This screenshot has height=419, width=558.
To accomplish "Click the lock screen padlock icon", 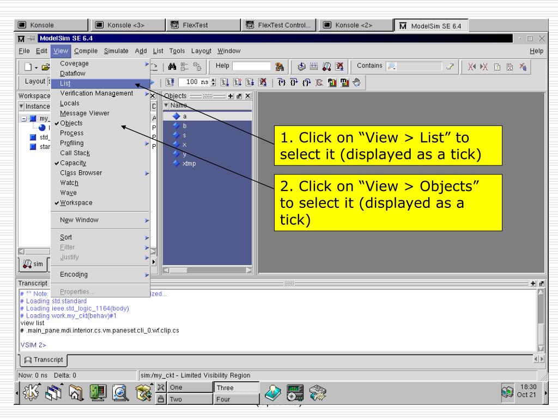I will (x=161, y=399).
